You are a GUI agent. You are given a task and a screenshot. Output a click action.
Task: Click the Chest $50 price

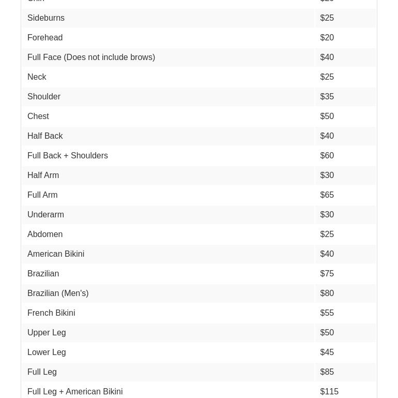(x=327, y=116)
